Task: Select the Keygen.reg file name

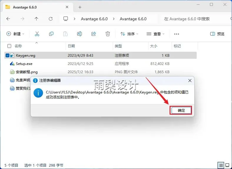Action: pos(25,56)
